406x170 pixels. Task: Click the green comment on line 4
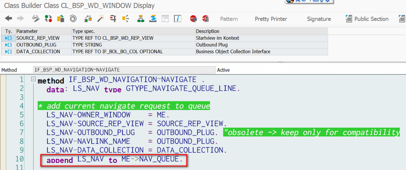pos(124,106)
